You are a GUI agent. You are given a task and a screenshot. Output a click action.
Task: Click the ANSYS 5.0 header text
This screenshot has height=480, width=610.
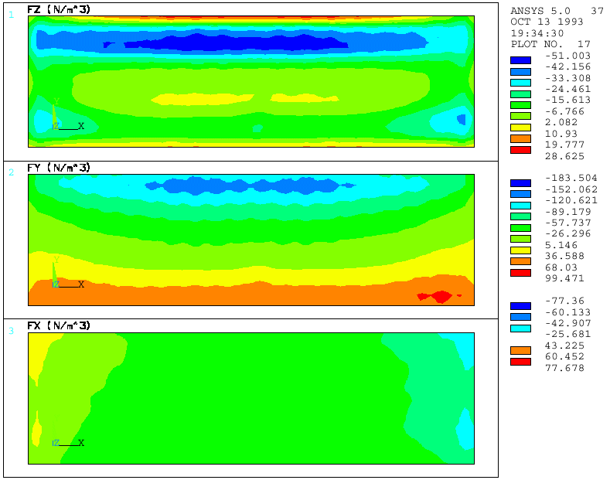540,11
